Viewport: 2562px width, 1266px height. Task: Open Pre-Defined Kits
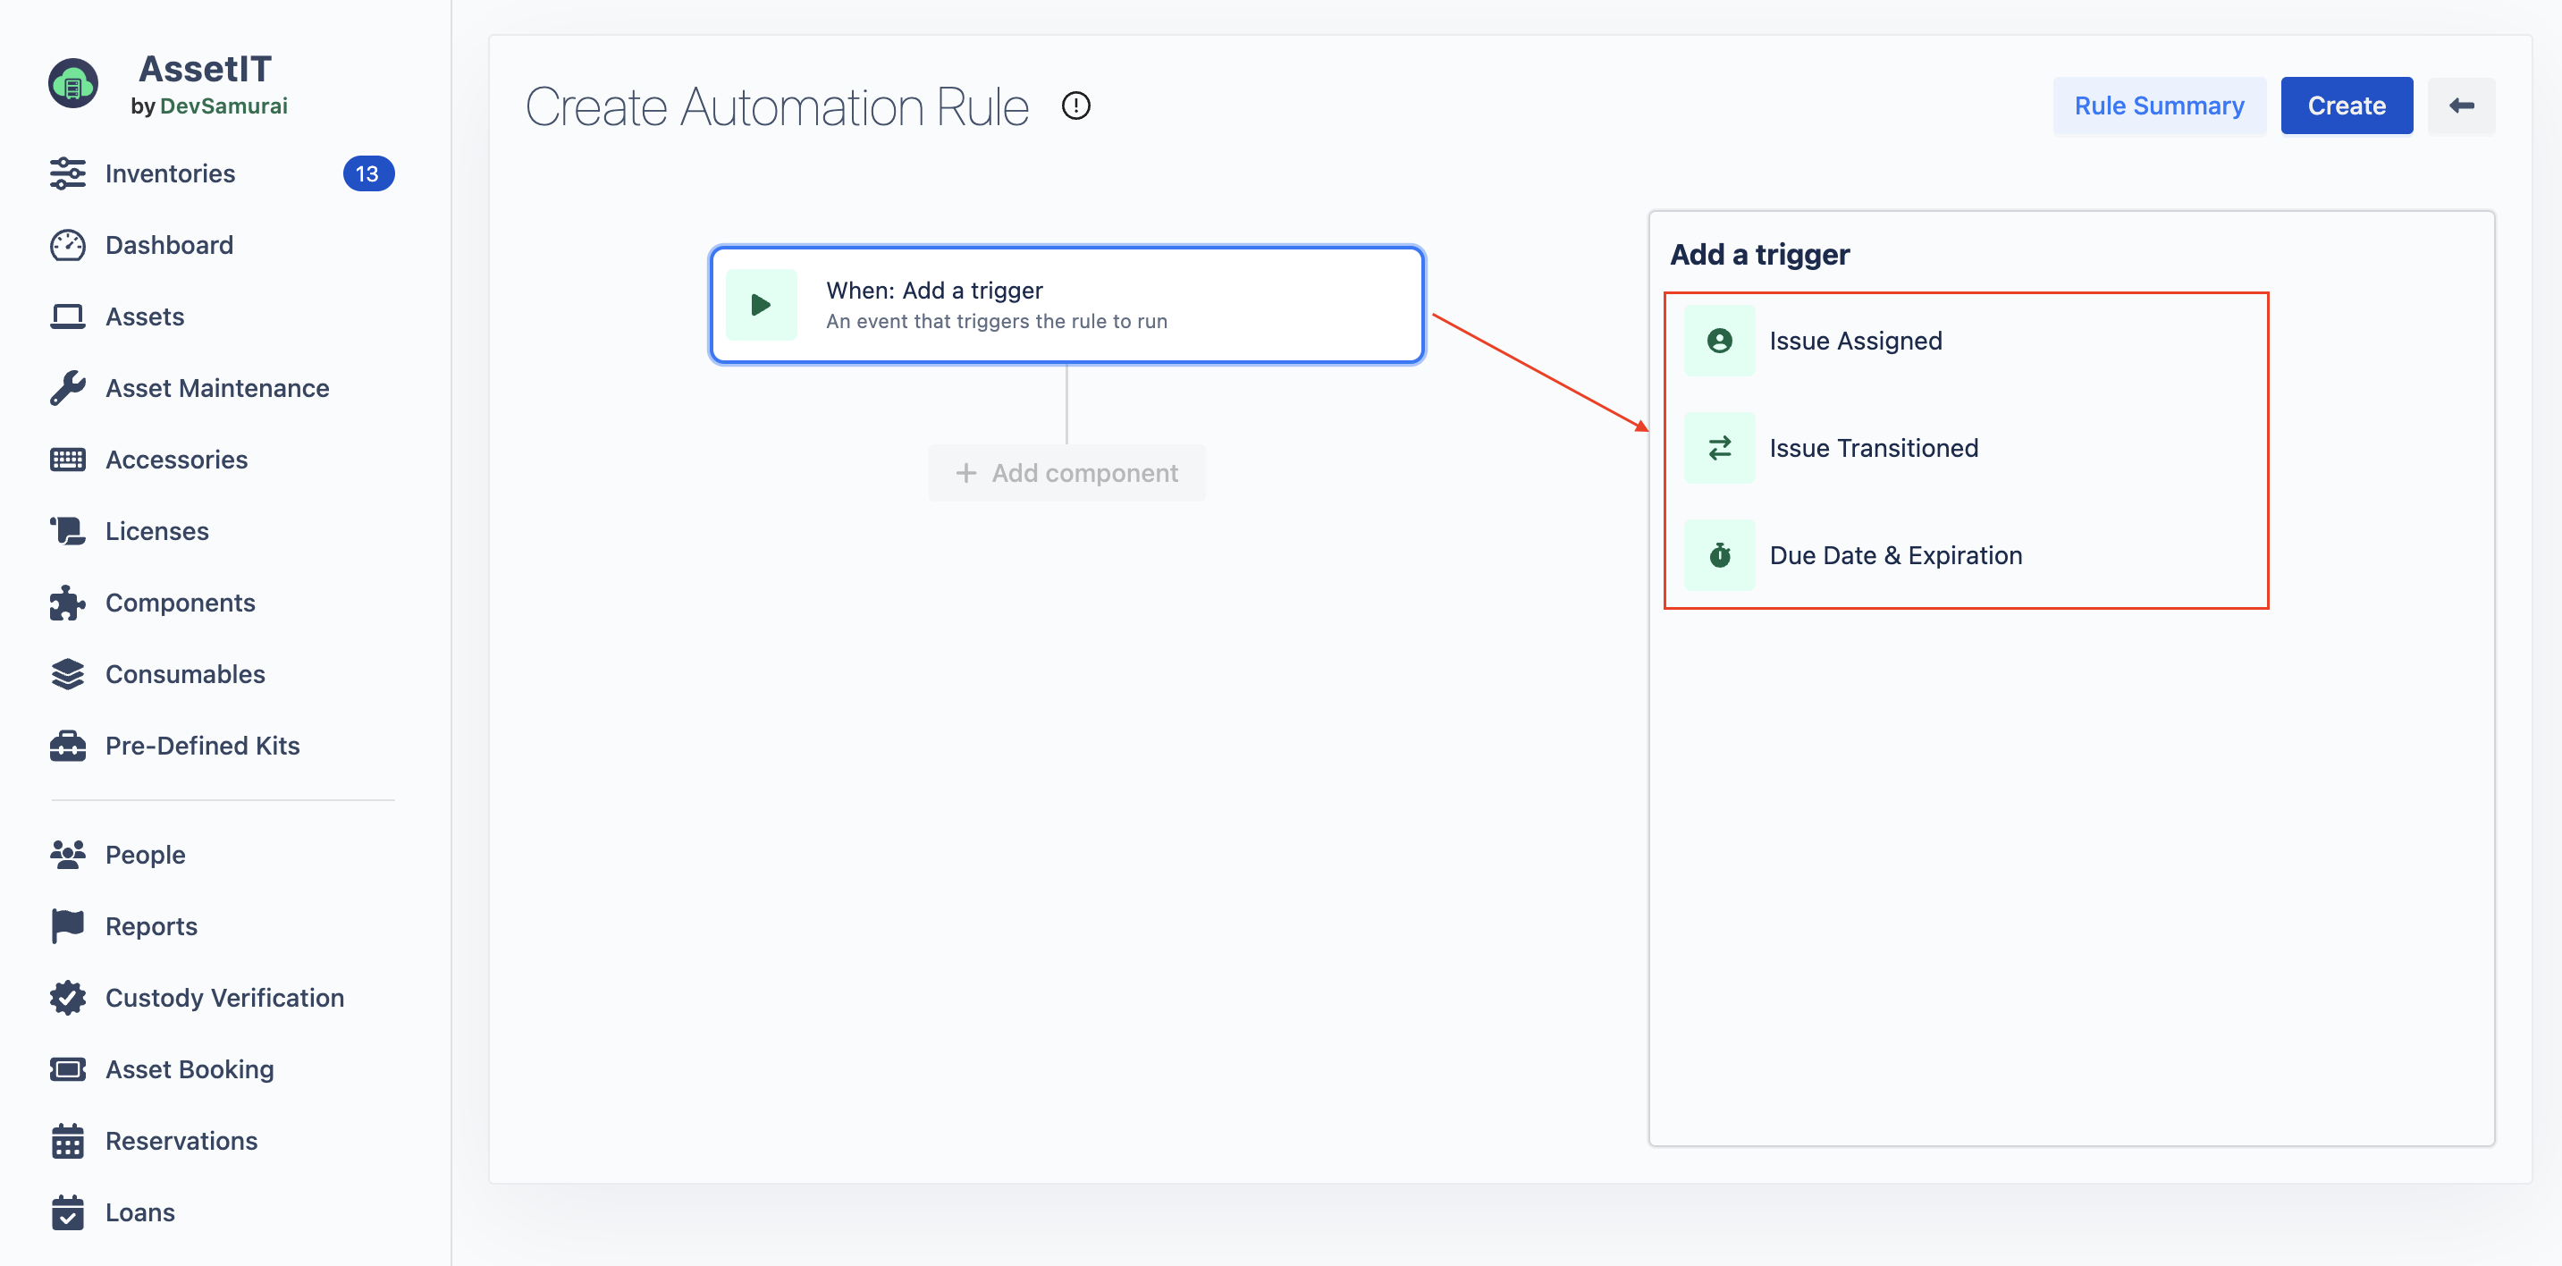[202, 746]
